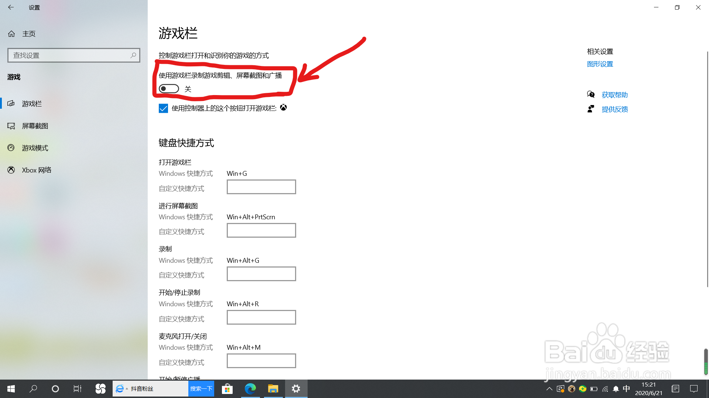Click the search magnifier in 查找设置 box
The width and height of the screenshot is (709, 398).
click(133, 55)
